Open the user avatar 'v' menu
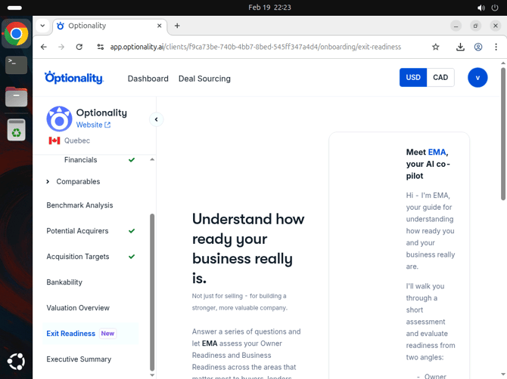The image size is (507, 379). (x=477, y=78)
